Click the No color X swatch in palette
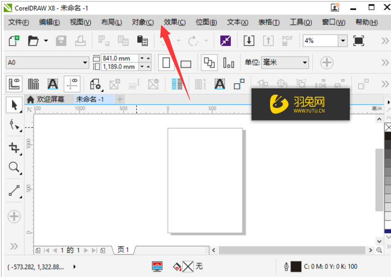The image size is (391, 277). tap(388, 127)
